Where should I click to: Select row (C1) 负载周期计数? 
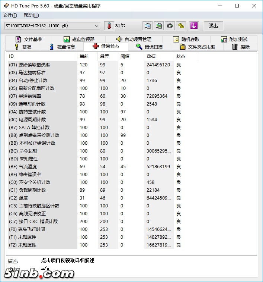tap(103, 190)
